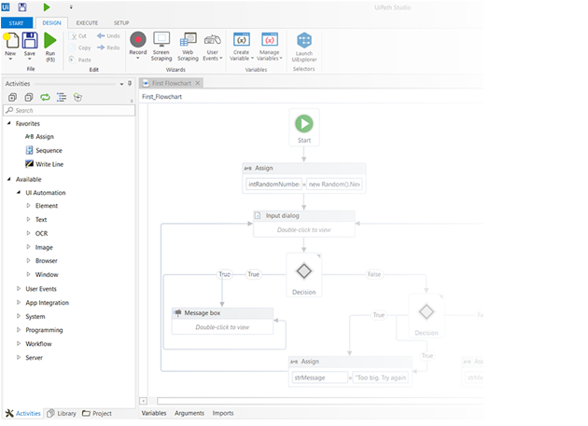Switch to the Library panel tab
The image size is (588, 426).
coord(62,413)
